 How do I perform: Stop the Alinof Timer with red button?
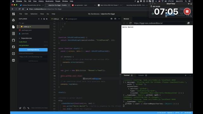tap(187, 11)
